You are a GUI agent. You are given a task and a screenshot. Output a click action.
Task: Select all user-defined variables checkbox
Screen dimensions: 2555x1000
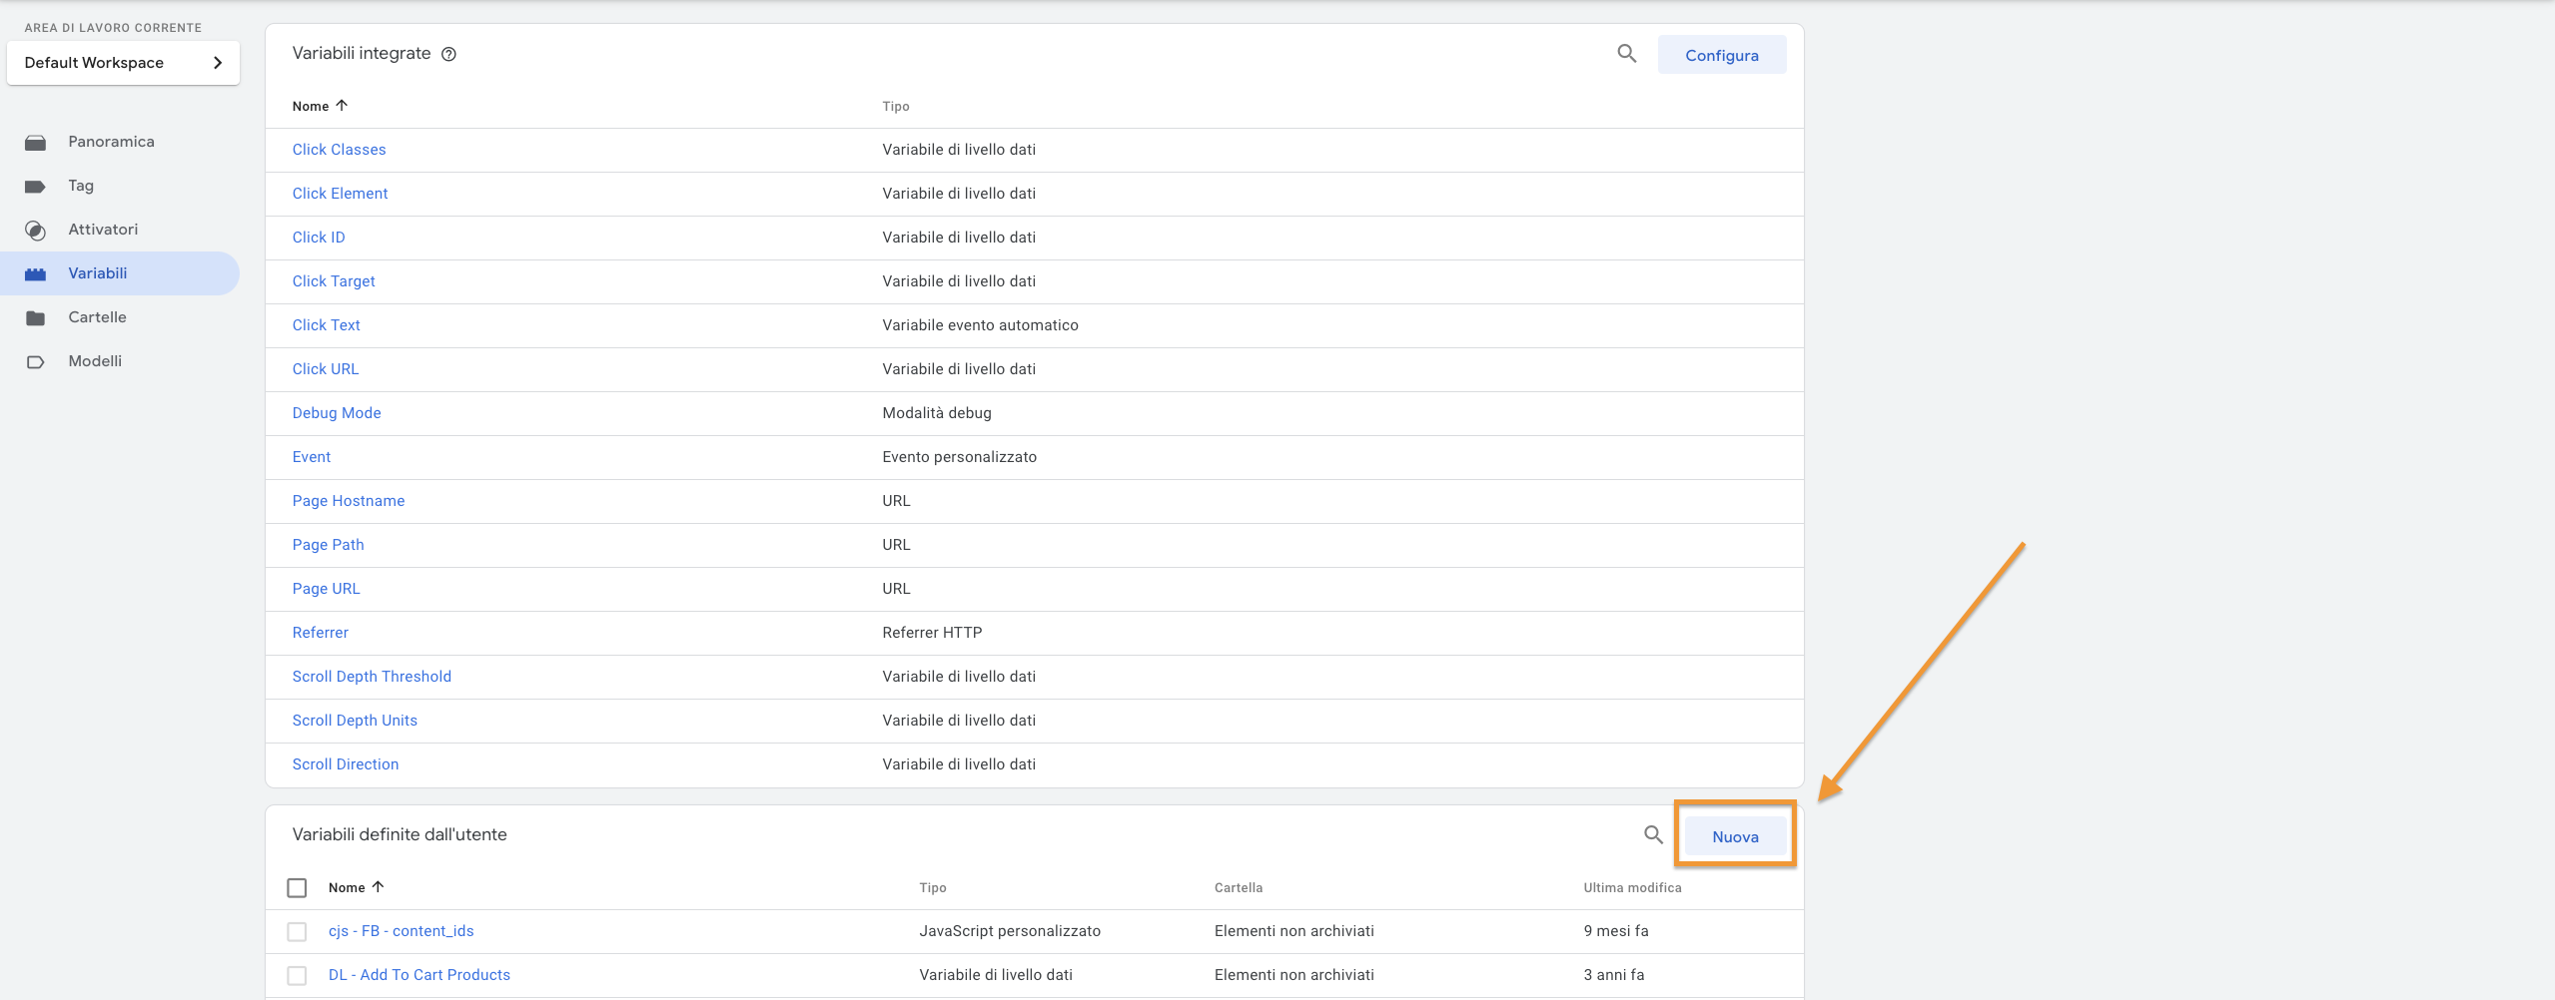tap(297, 887)
